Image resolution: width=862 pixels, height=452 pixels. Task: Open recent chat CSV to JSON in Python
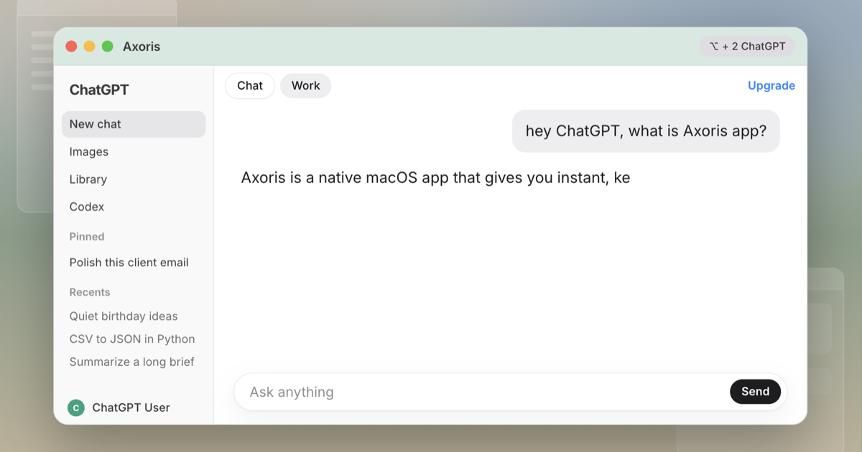coord(134,339)
